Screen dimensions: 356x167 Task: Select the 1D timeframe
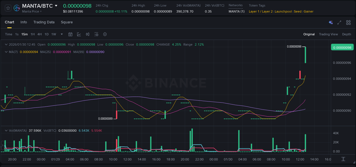[46, 34]
